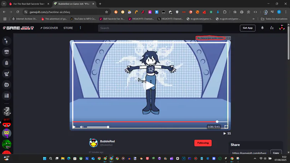Go back in the browser
The height and width of the screenshot is (163, 290).
[x=4, y=12]
